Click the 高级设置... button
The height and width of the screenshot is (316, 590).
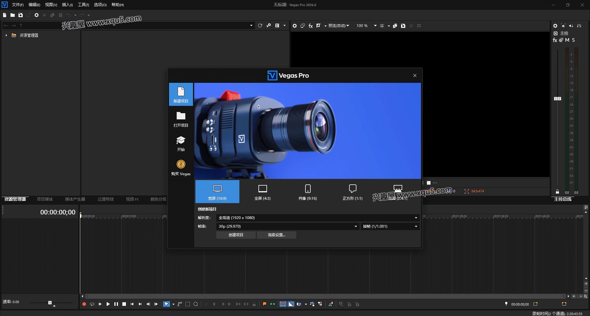click(277, 235)
